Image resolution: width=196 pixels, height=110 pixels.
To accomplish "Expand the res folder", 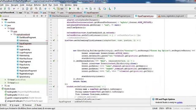I will click(2, 86).
